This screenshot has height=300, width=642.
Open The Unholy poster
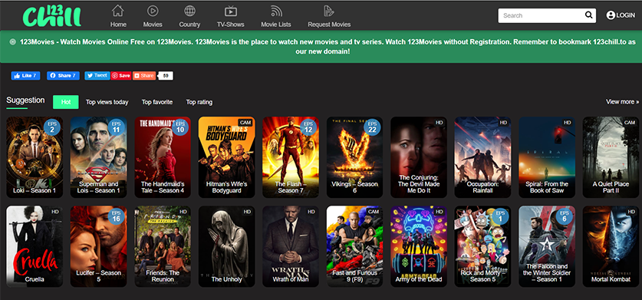[226, 246]
